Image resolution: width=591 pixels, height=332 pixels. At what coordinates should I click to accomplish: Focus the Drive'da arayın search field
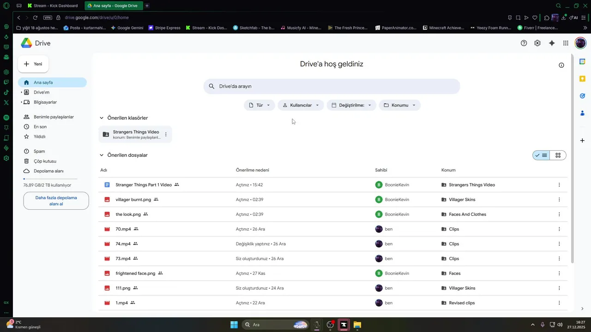332,86
